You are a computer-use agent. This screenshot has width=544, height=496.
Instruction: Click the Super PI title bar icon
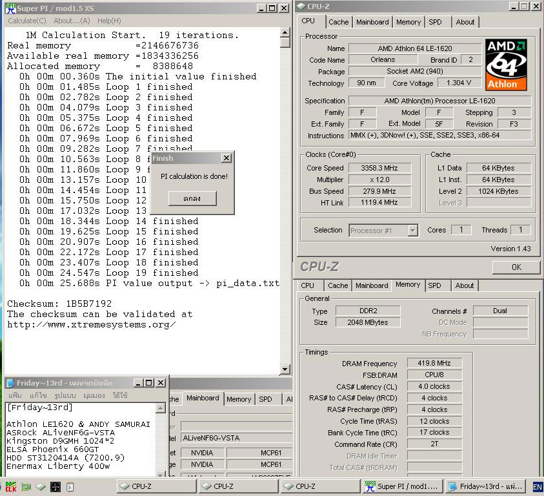(x=10, y=8)
